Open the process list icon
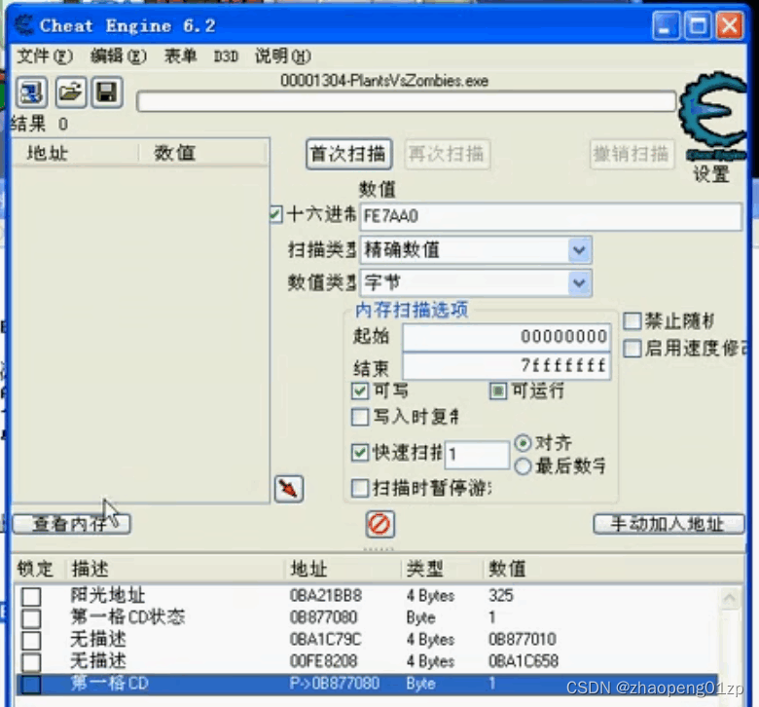The width and height of the screenshot is (759, 707). pyautogui.click(x=31, y=93)
